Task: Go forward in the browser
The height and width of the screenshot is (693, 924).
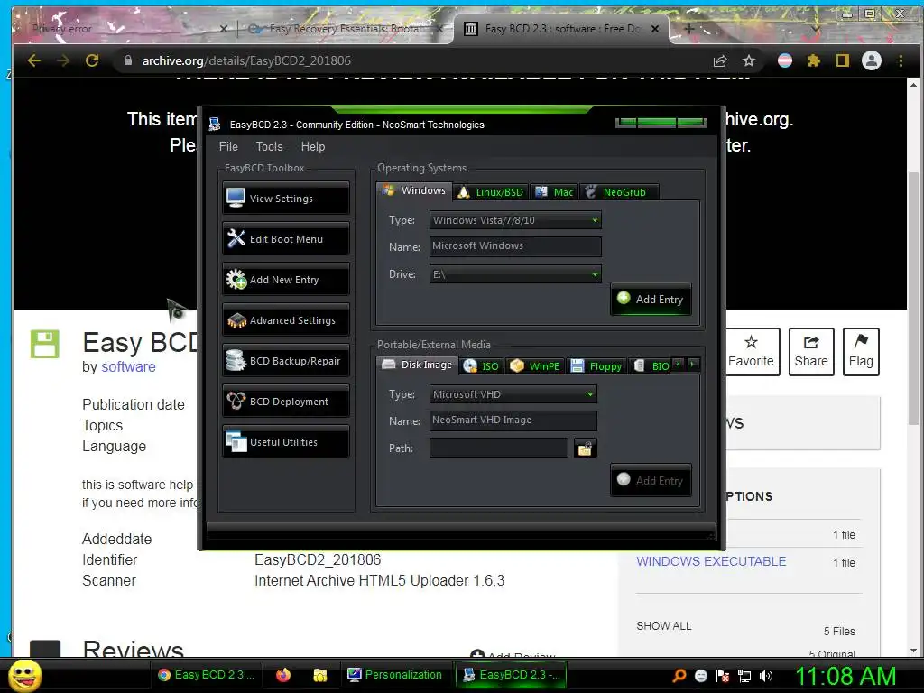Action: (63, 60)
